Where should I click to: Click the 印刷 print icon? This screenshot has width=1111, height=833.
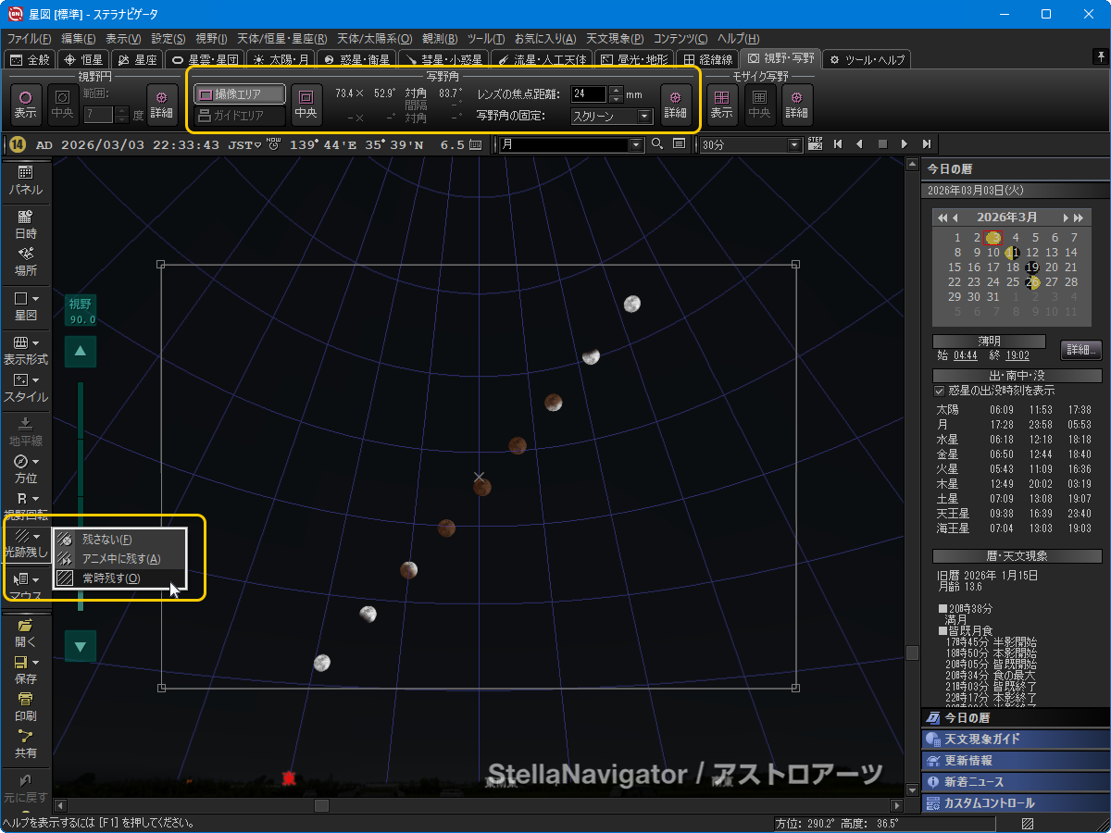pyautogui.click(x=25, y=705)
